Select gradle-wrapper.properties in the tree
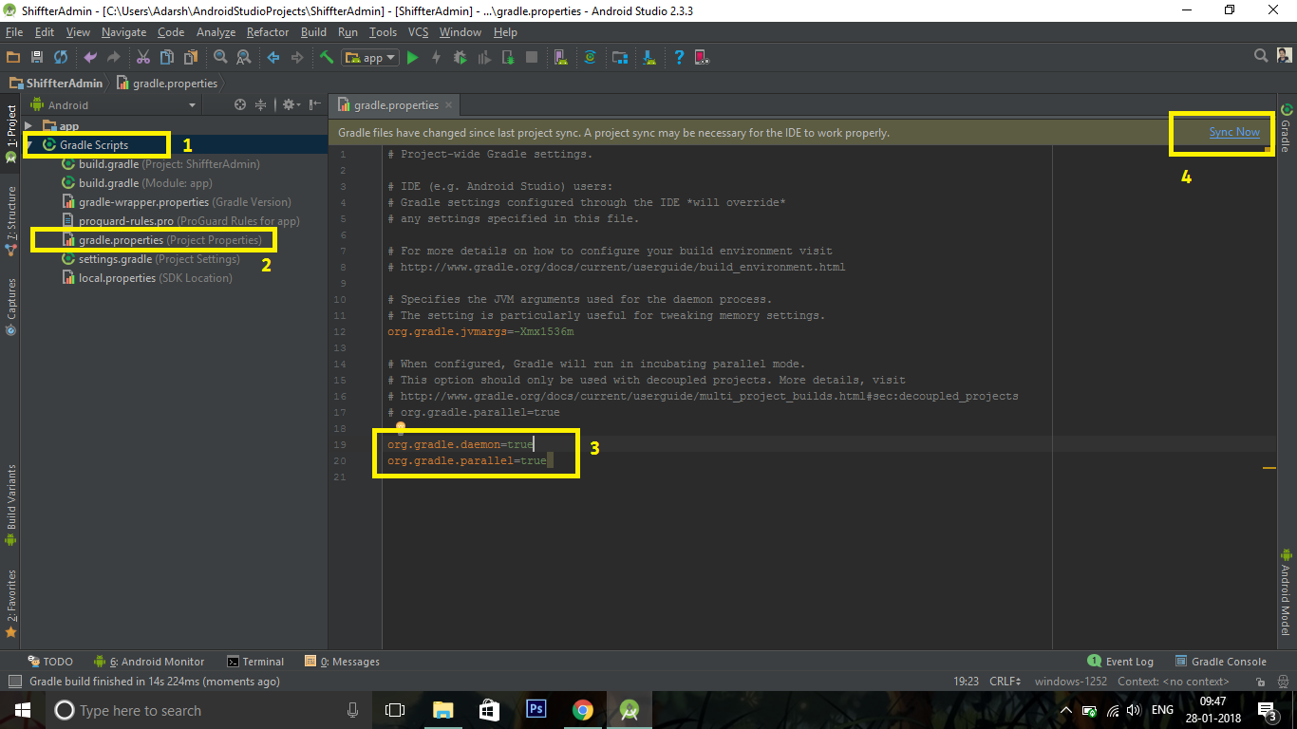Viewport: 1297px width, 729px height. pyautogui.click(x=178, y=202)
